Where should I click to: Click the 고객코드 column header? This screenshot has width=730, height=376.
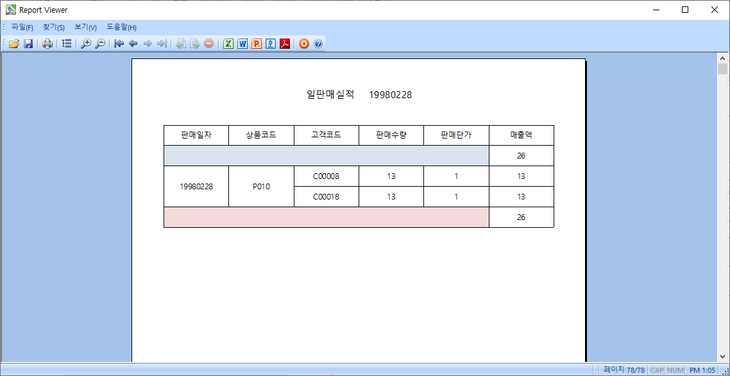327,135
